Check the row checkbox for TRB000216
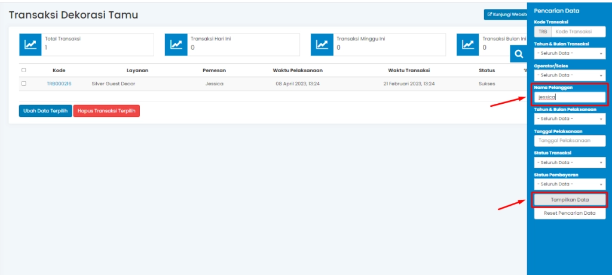Image resolution: width=612 pixels, height=275 pixels. pyautogui.click(x=24, y=84)
